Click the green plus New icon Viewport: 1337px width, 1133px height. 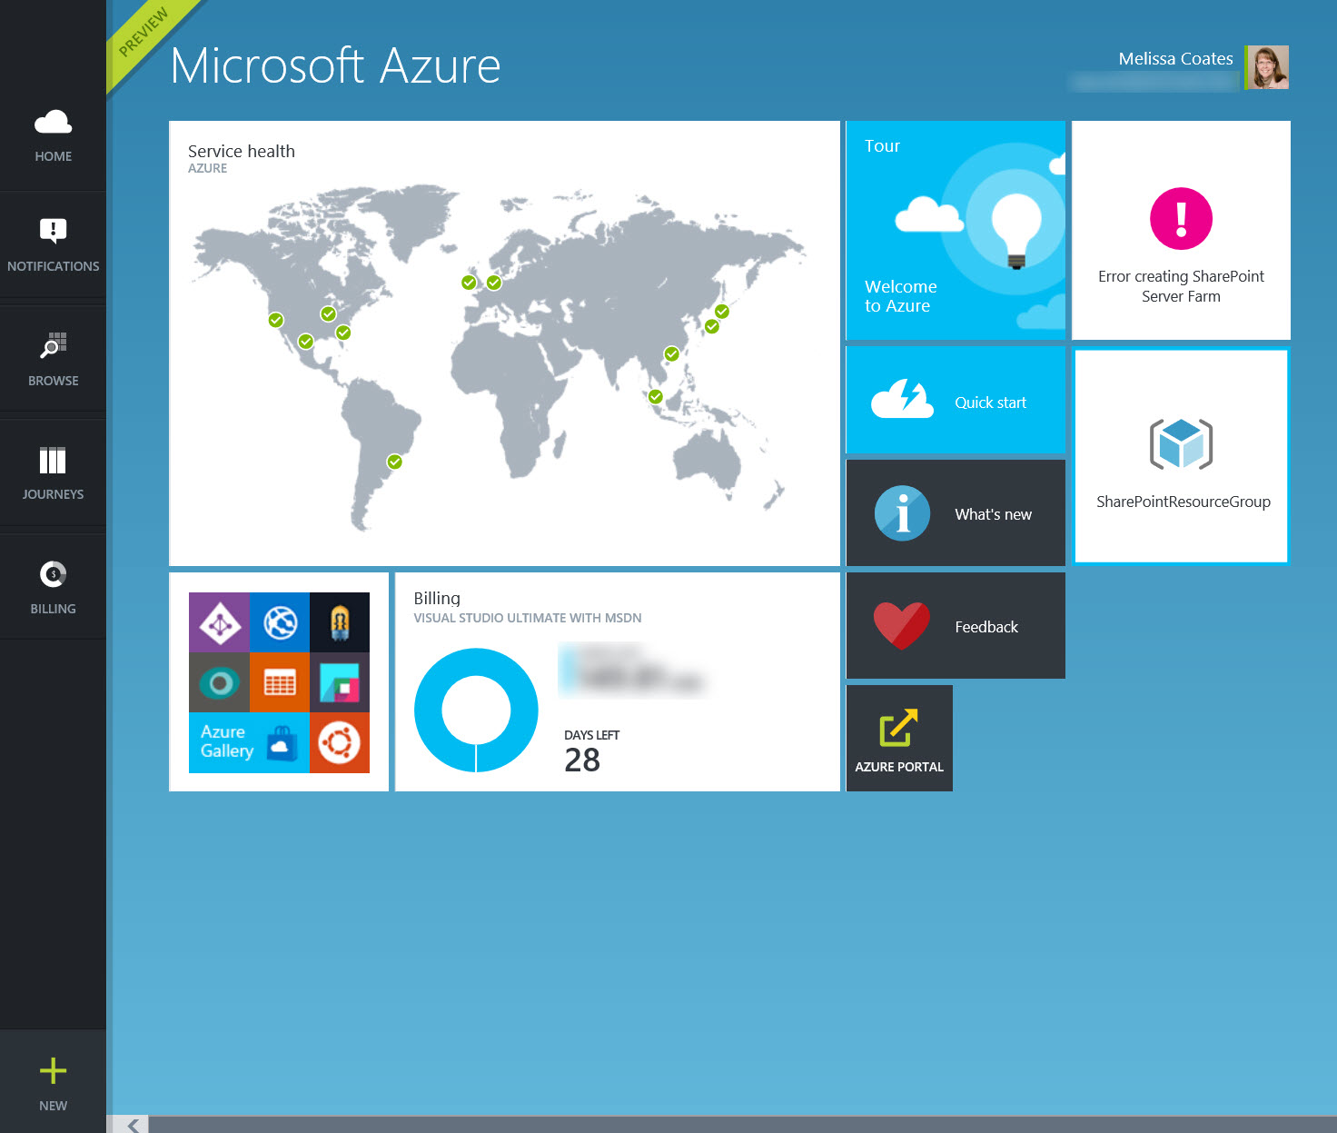(53, 1070)
